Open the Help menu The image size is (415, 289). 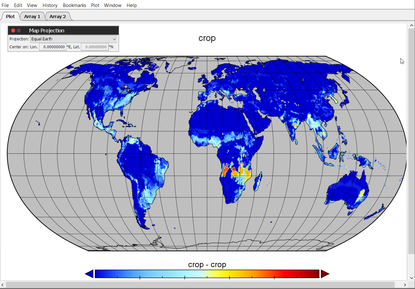pos(132,5)
